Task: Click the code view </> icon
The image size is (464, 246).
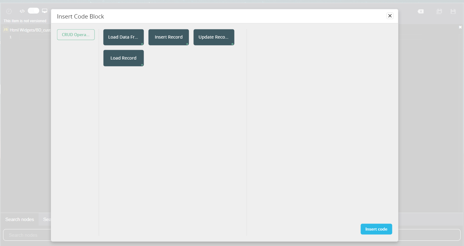Action: tap(22, 11)
